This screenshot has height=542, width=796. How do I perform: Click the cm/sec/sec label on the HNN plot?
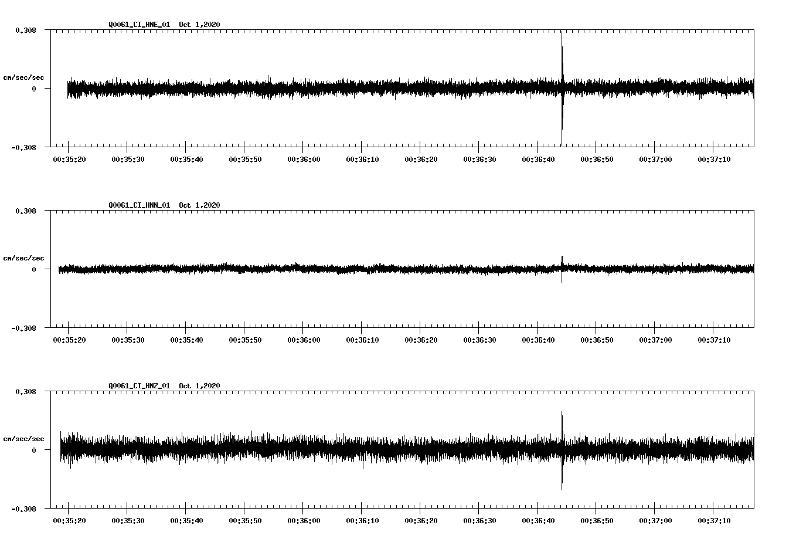point(25,258)
